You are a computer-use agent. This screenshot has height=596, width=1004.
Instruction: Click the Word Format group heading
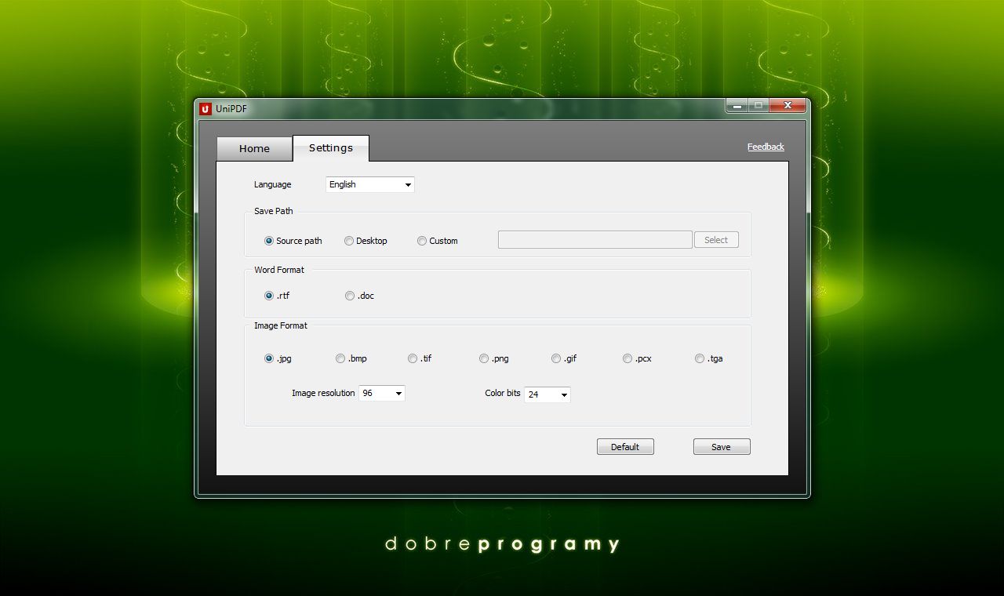279,270
